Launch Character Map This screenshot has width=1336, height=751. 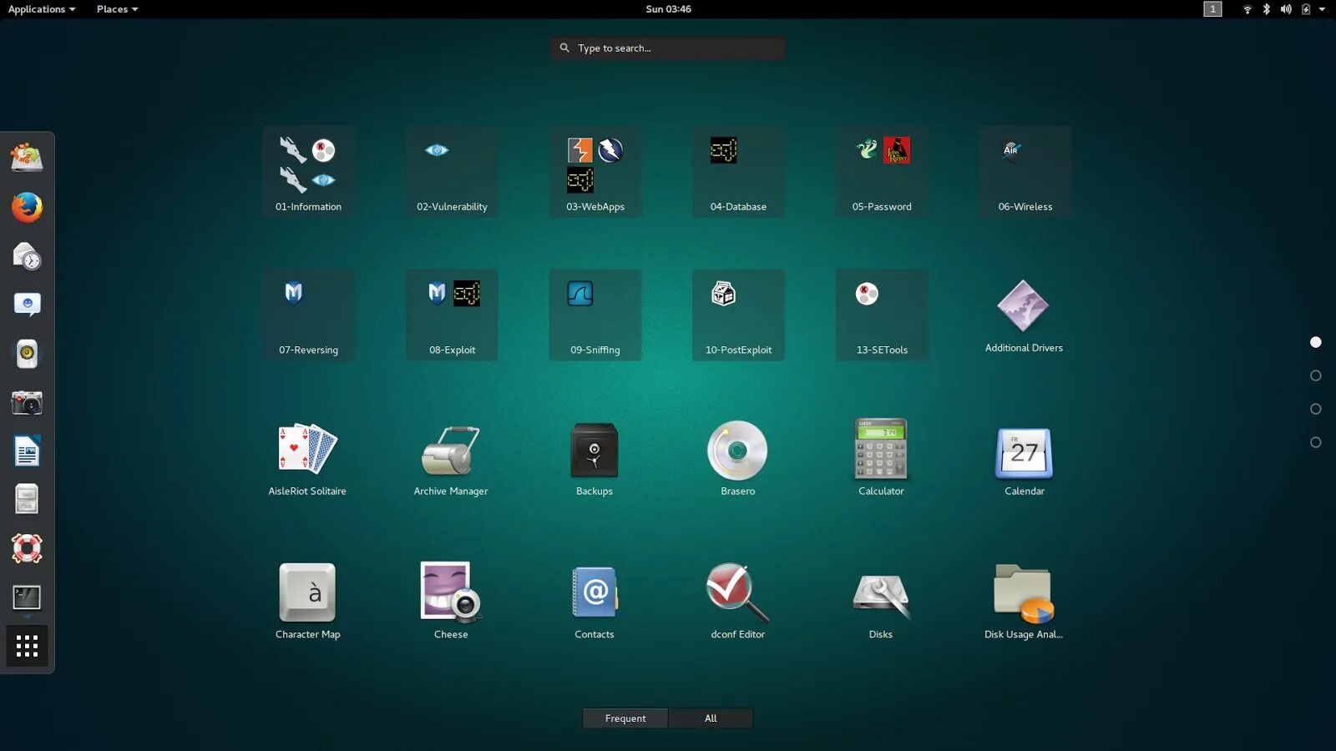click(x=307, y=602)
